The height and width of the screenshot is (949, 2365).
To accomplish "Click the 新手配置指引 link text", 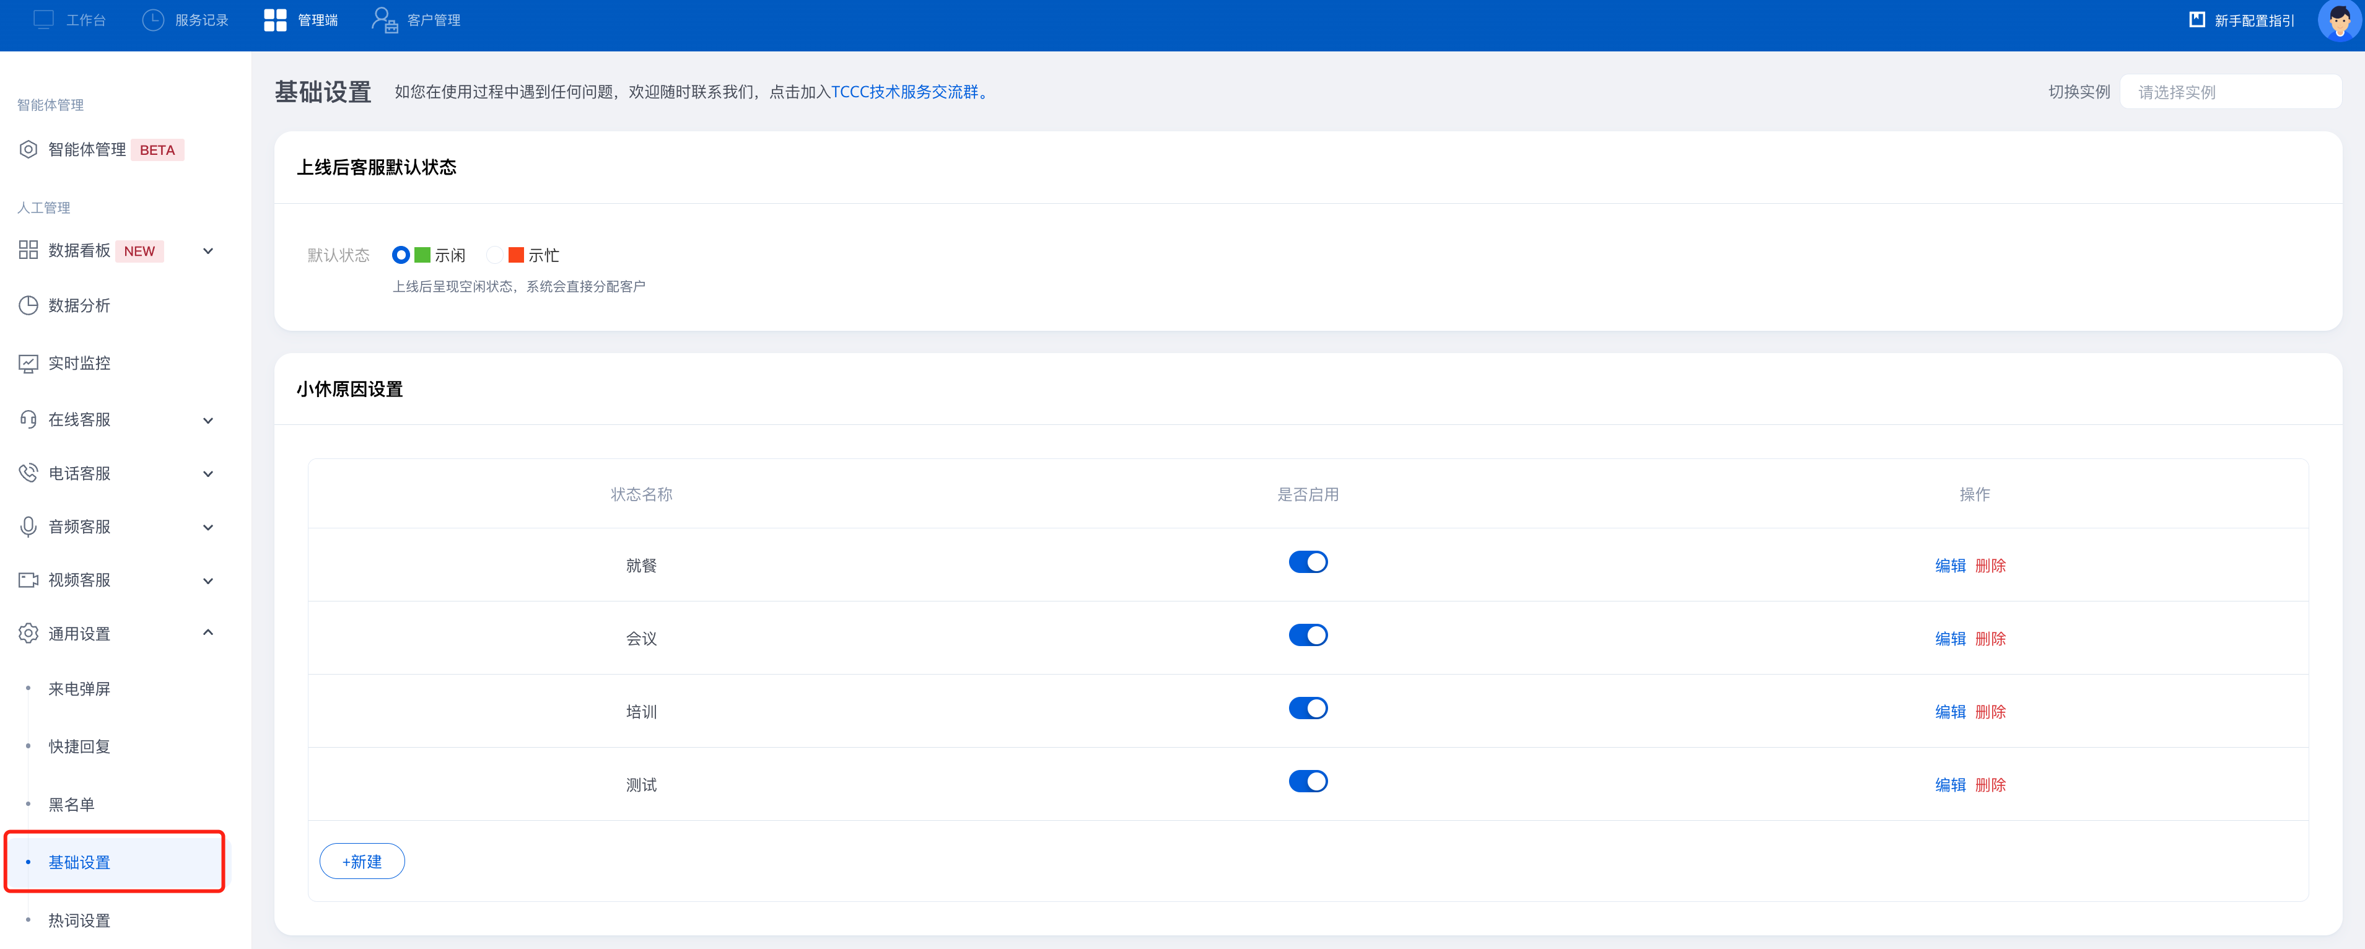I will click(2254, 20).
